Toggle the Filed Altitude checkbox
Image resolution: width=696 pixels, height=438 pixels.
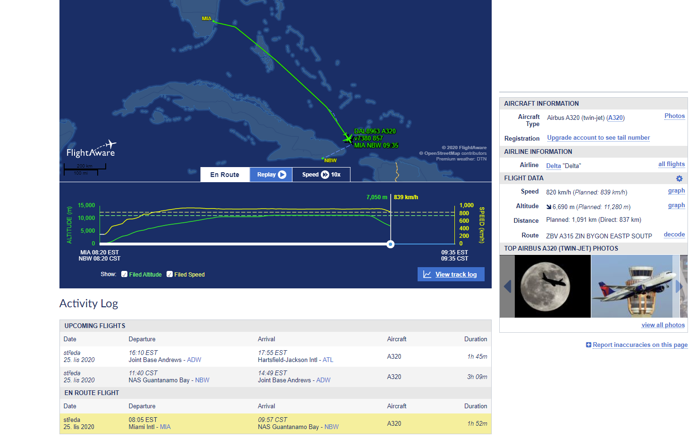click(125, 274)
